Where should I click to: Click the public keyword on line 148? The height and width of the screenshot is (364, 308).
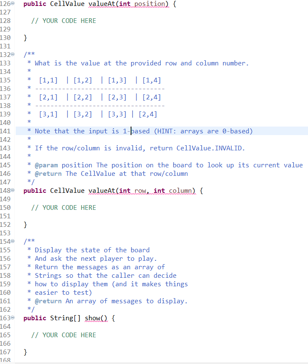point(35,191)
